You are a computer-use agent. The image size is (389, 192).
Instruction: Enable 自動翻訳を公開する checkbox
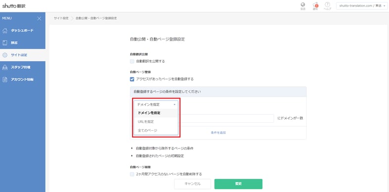coord(132,61)
